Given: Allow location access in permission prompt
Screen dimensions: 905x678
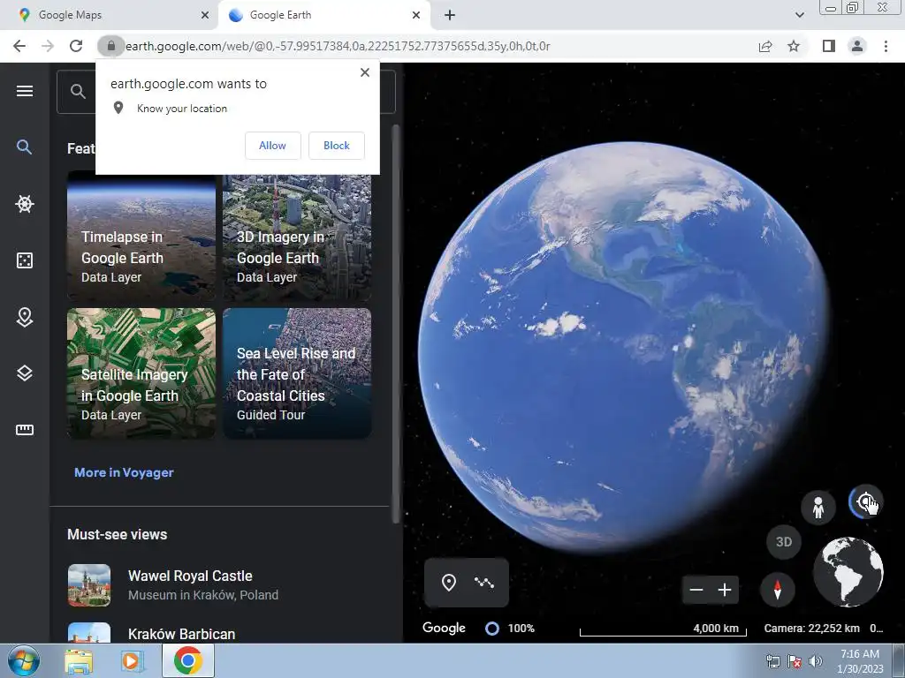Looking at the screenshot, I should point(272,146).
